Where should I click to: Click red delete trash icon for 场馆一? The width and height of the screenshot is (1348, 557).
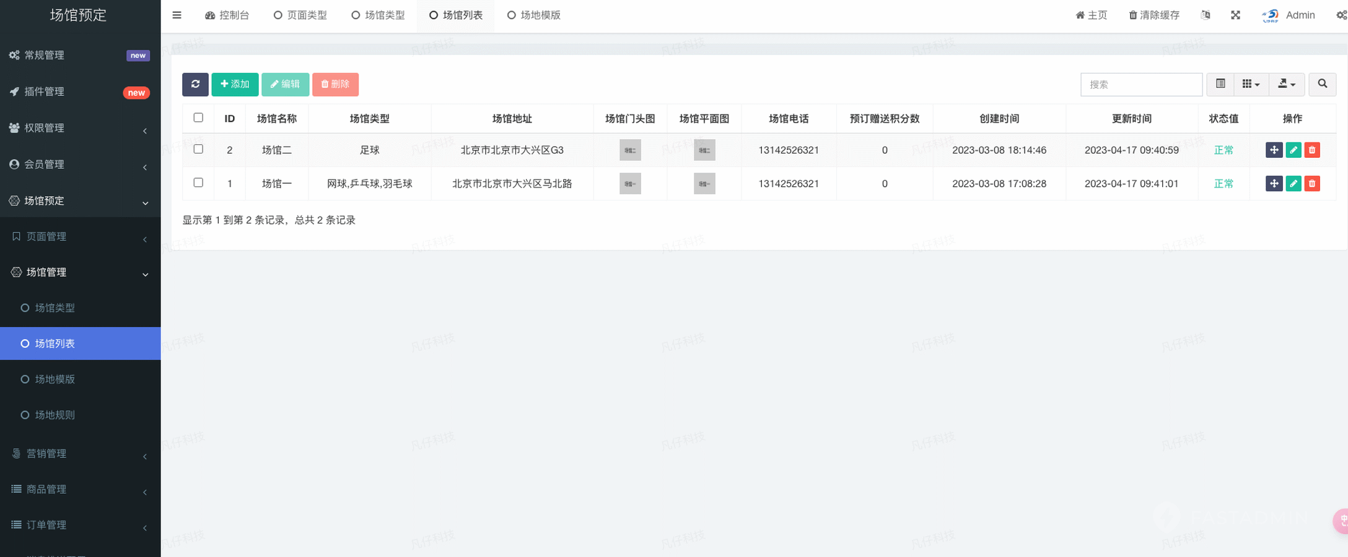coord(1311,184)
